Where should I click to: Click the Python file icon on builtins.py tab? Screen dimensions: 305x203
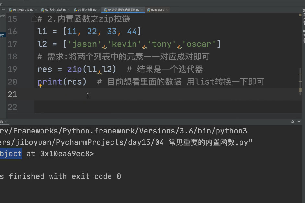coord(148,10)
